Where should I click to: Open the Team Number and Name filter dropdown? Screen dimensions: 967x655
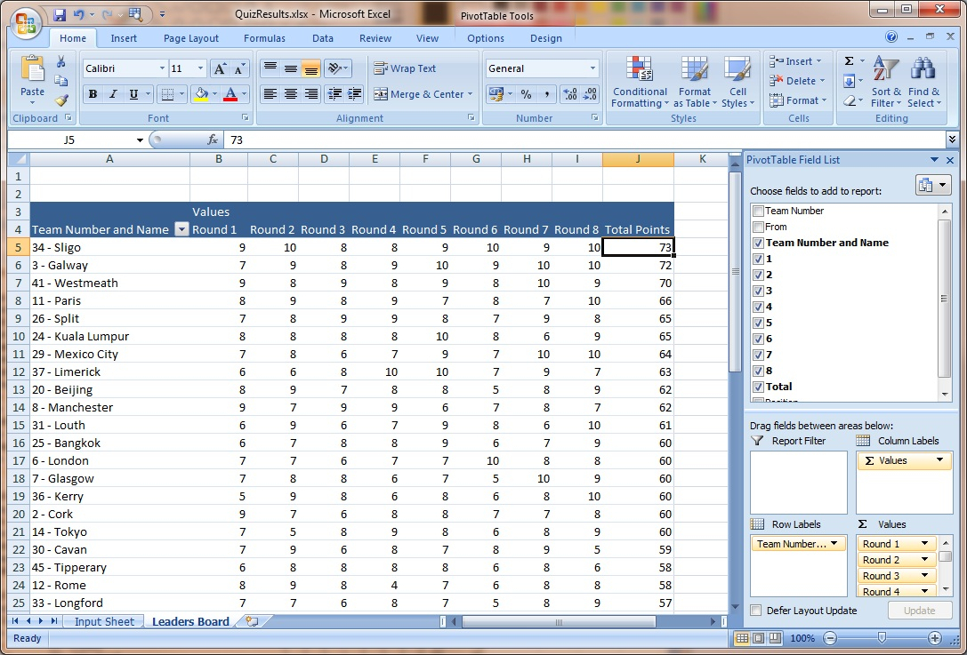[x=181, y=229]
